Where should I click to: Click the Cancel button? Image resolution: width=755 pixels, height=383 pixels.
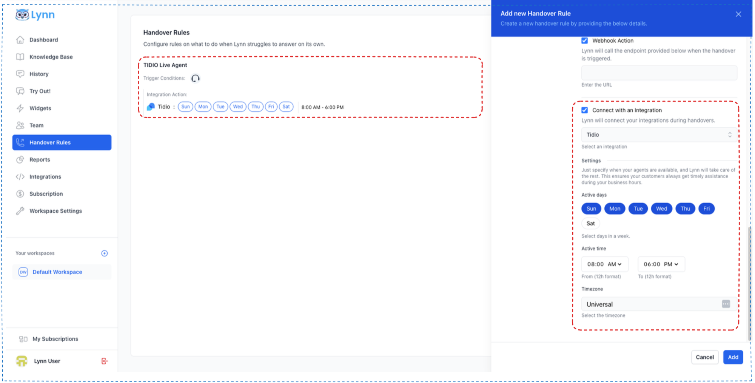tap(704, 357)
